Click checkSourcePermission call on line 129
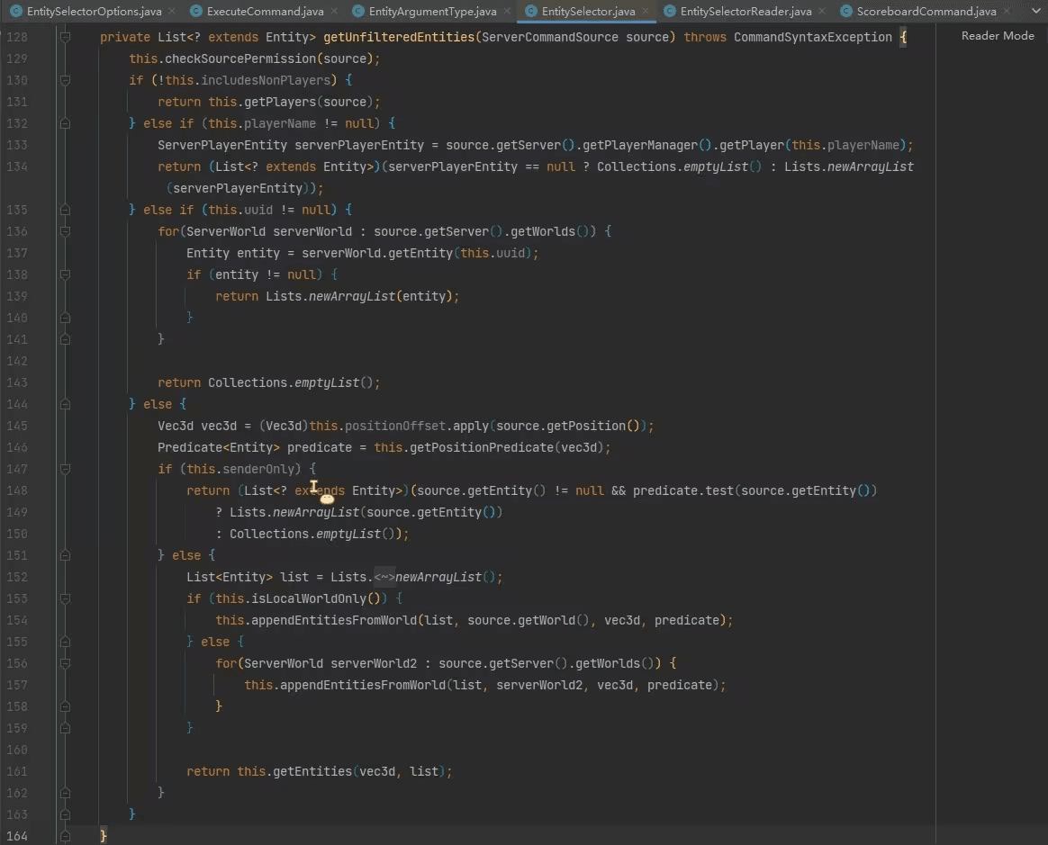The width and height of the screenshot is (1048, 845). tap(240, 58)
